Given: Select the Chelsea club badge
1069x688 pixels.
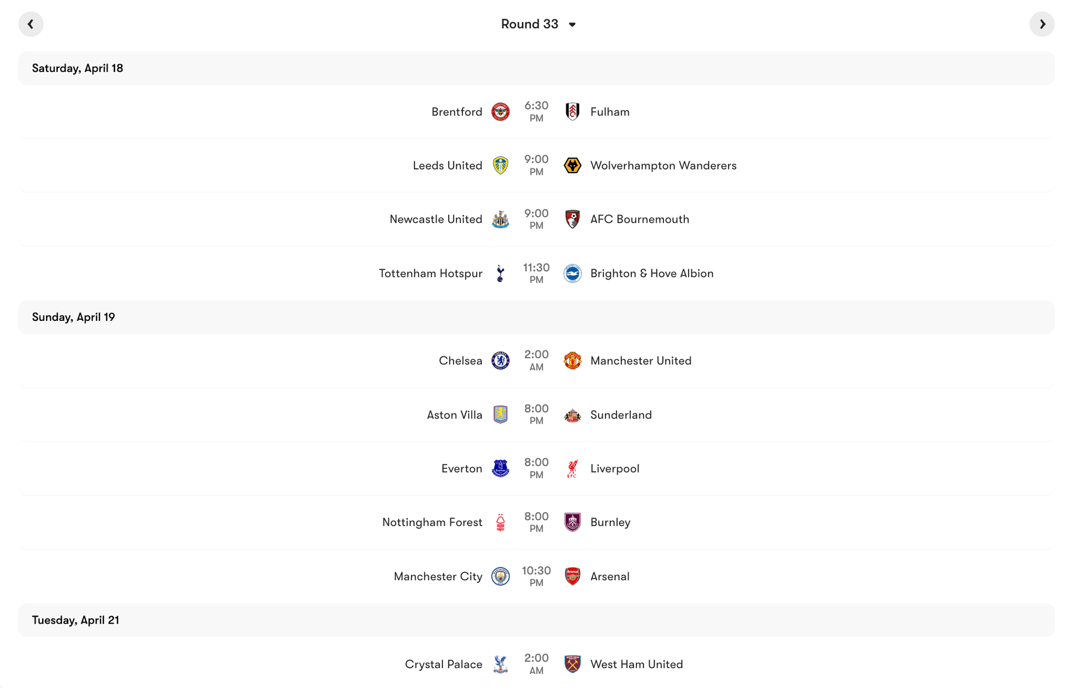Looking at the screenshot, I should tap(500, 361).
